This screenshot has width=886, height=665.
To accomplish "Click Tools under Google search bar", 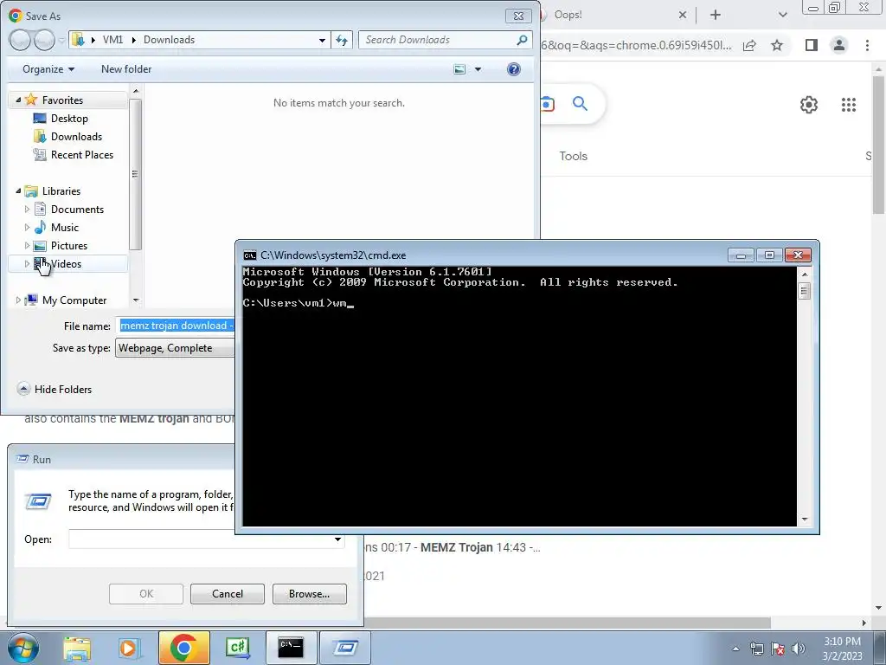I will 573,156.
